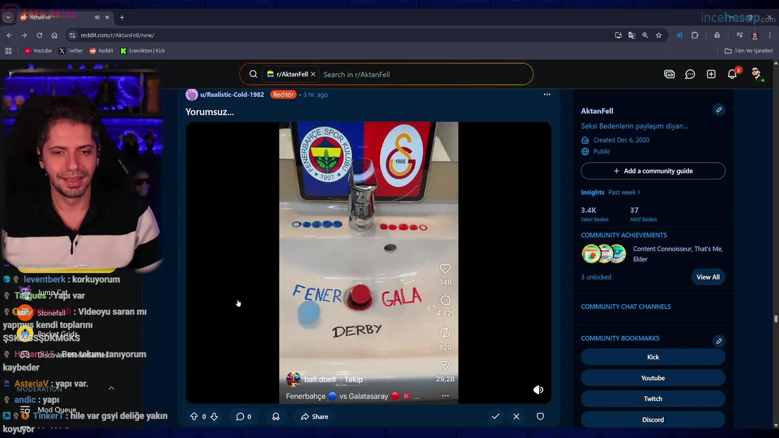Click the video in the post
Image resolution: width=779 pixels, height=438 pixels.
369,263
